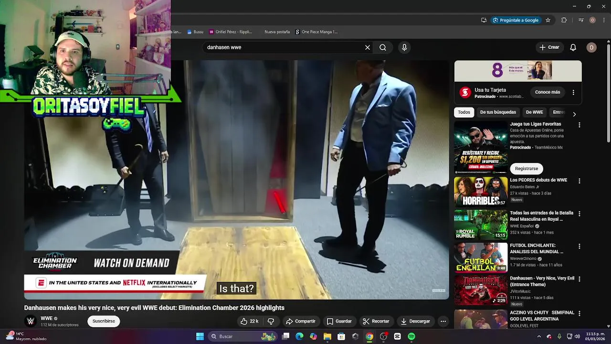Click the WWE channel name link
This screenshot has height=344, width=611.
click(46, 318)
